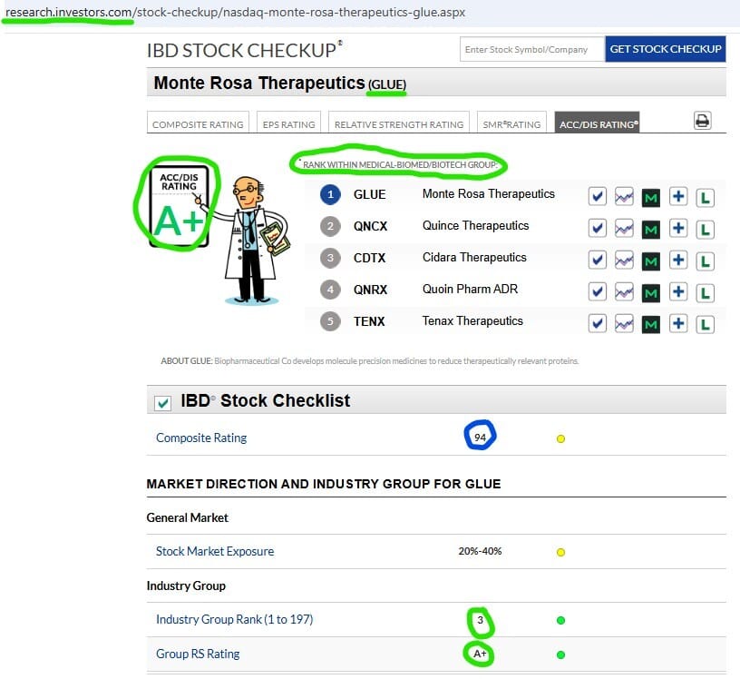Open the Relative Strength Rating tab
This screenshot has height=679, width=740.
click(x=399, y=123)
